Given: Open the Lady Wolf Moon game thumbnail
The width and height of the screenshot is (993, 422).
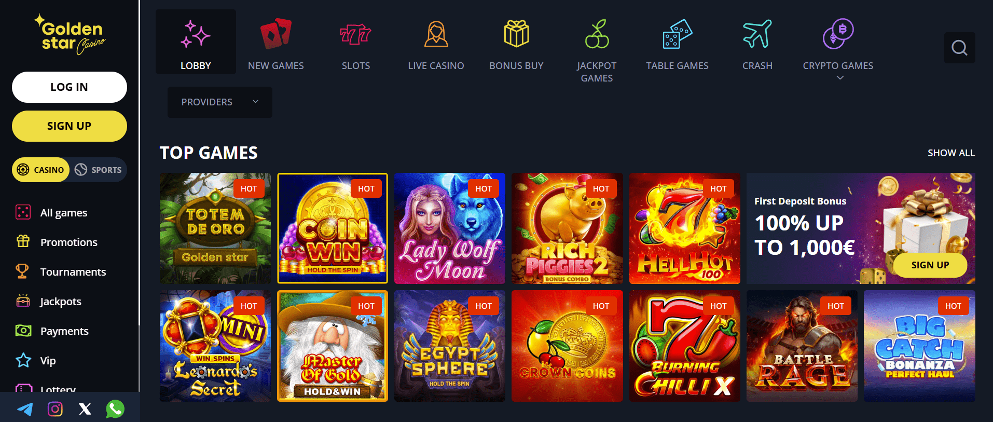Looking at the screenshot, I should 450,228.
